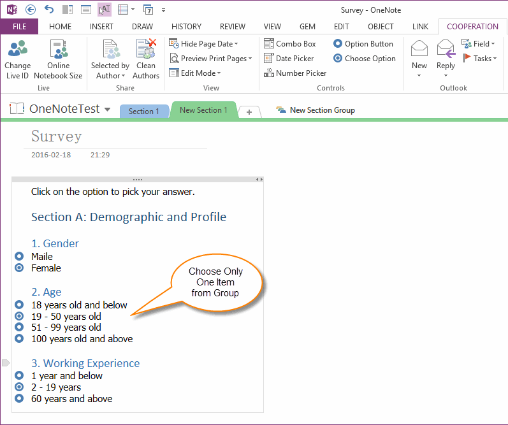Click the OneNote application icon
Screen dimensions: 508x425
[12, 10]
